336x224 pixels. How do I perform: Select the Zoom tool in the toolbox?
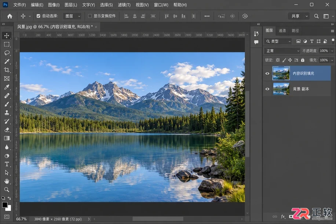pyautogui.click(x=7, y=190)
